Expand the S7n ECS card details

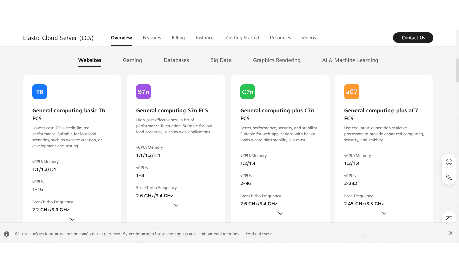[176, 205]
